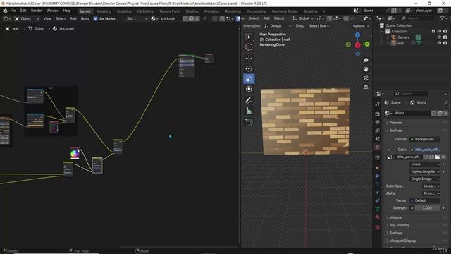Screen dimensions: 451x254
Task: Open the Modifiers wrench properties tab
Action: [x=377, y=176]
